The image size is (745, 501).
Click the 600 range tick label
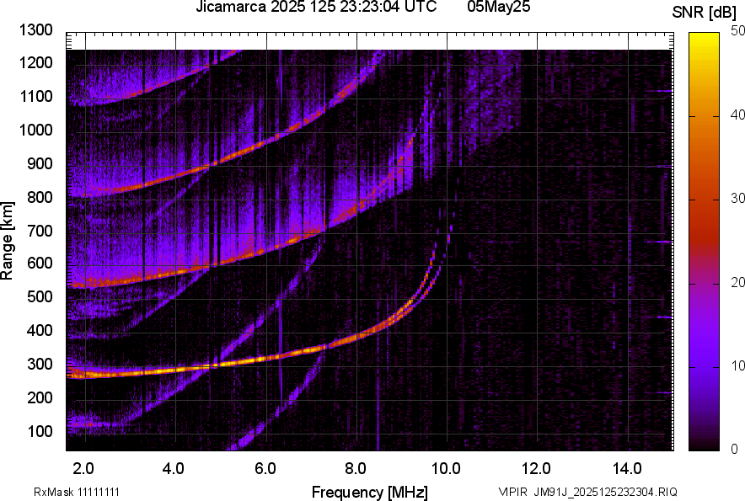coord(40,263)
